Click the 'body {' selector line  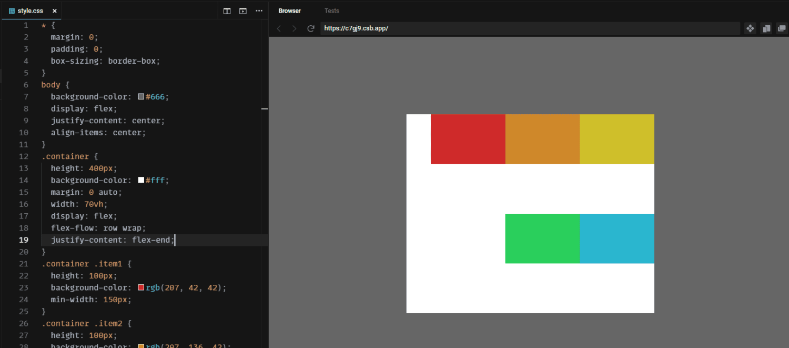point(55,85)
